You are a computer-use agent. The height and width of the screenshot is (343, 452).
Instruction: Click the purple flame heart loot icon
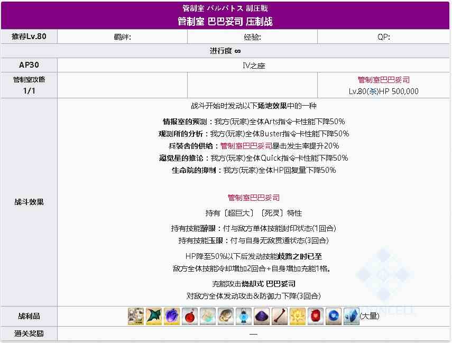click(172, 316)
